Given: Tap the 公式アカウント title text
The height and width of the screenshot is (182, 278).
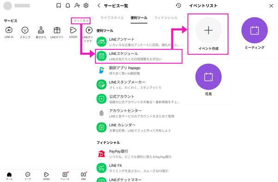Looking at the screenshot, I should (x=121, y=97).
